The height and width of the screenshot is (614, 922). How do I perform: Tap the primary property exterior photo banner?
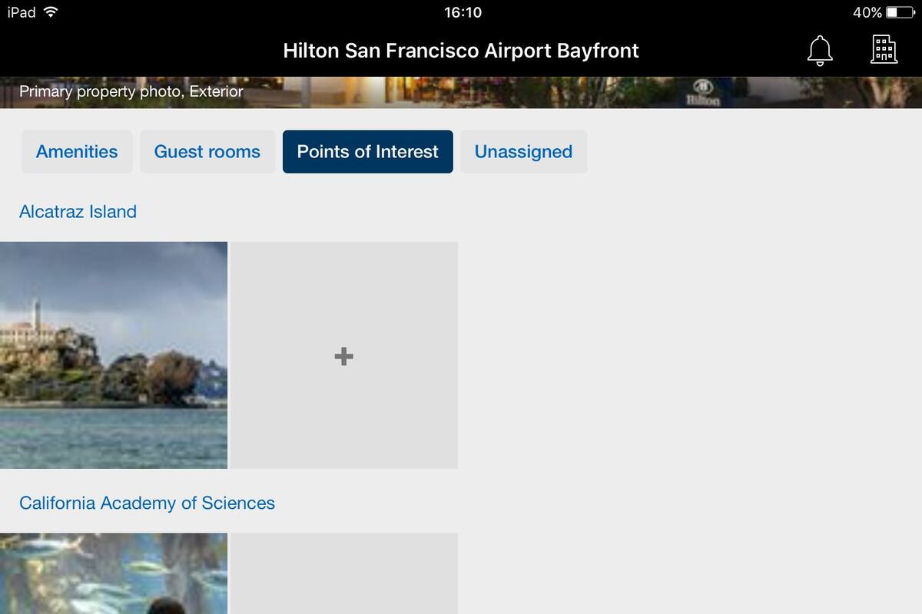461,92
